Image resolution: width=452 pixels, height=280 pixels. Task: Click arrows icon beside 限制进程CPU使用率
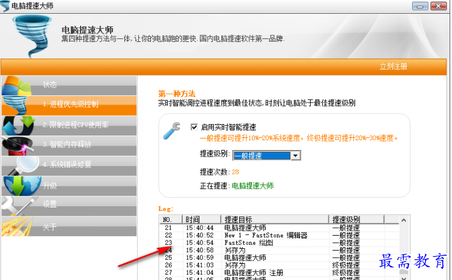(x=19, y=125)
